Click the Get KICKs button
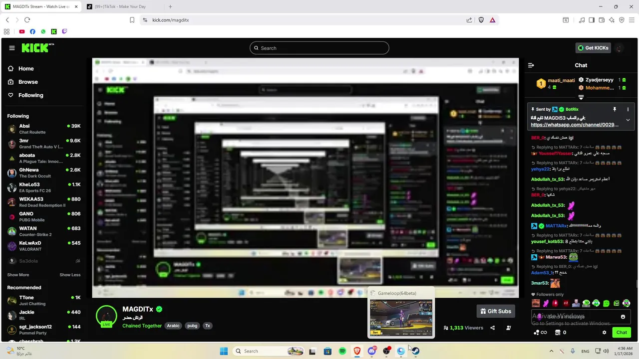639x359 pixels. 593,48
